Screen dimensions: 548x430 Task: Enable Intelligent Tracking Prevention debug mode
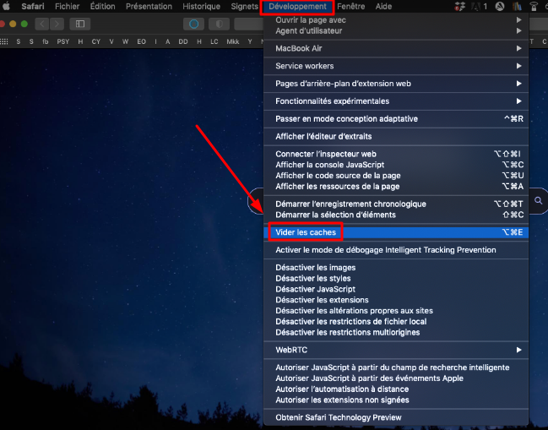click(x=396, y=250)
